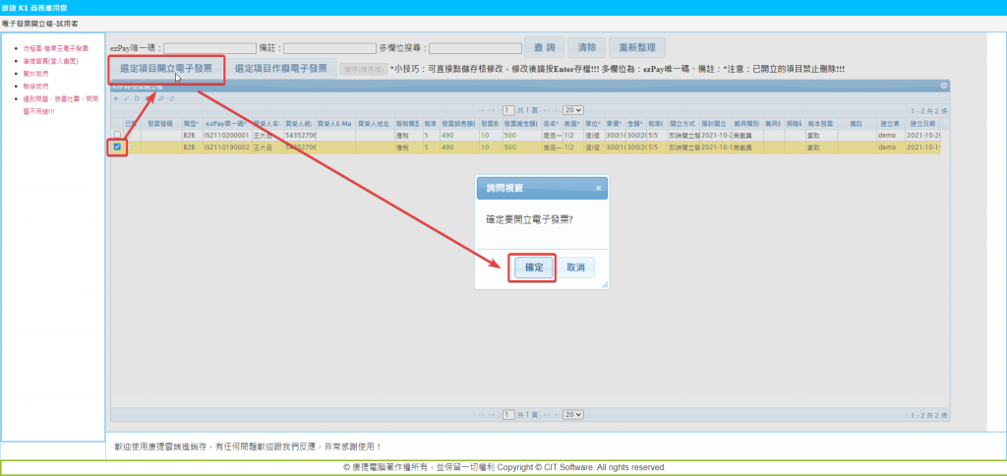
Task: Click 取消 to cancel the dialog
Action: [575, 268]
